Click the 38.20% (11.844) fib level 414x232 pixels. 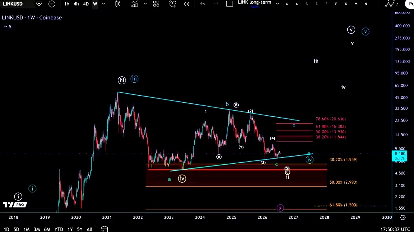tap(331, 137)
